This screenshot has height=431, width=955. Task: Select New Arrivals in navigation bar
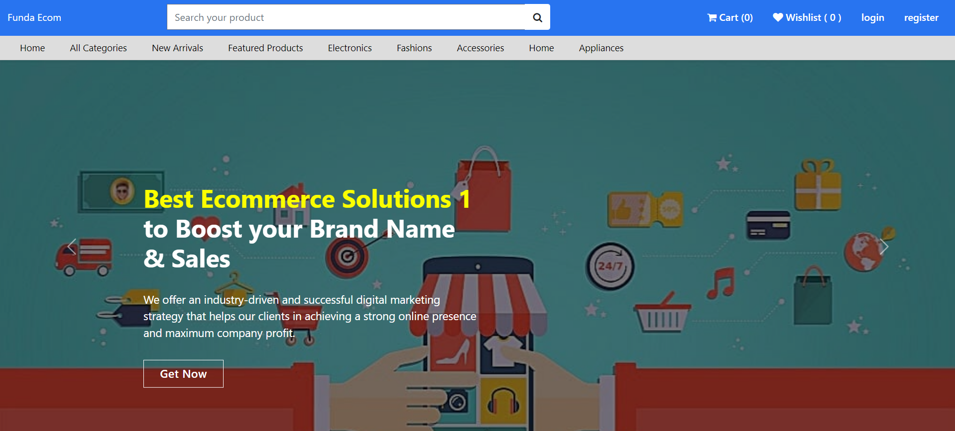pyautogui.click(x=177, y=48)
